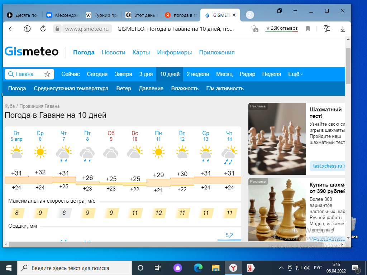This screenshot has height=275, width=367.
Task: Open the Карты section
Action: 141,52
